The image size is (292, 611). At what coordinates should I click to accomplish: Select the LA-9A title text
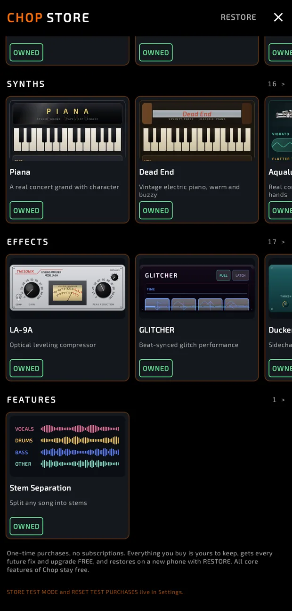(21, 330)
